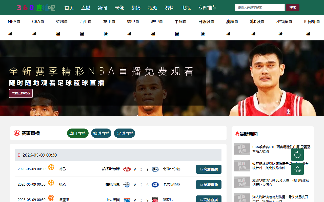The height and width of the screenshot is (202, 324).
Task: Click the 凯泽斯劳滕 team logo
Action: (x=127, y=169)
